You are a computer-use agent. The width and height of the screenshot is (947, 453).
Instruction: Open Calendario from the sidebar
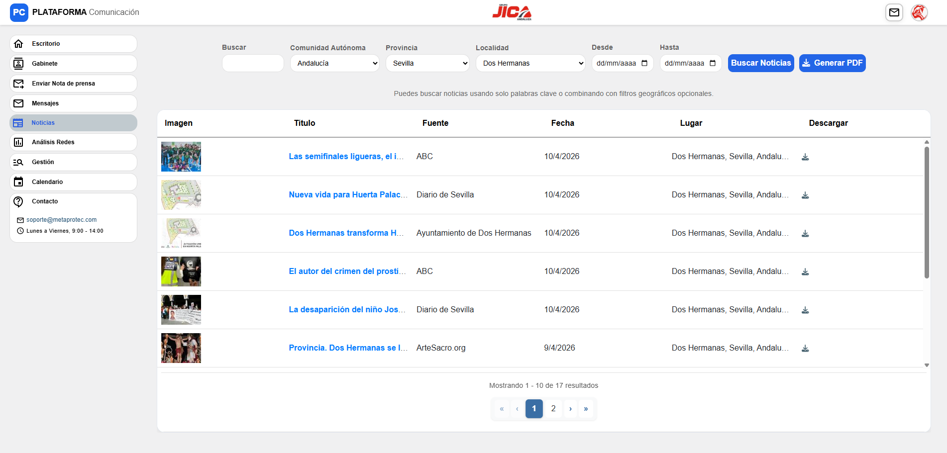click(73, 182)
